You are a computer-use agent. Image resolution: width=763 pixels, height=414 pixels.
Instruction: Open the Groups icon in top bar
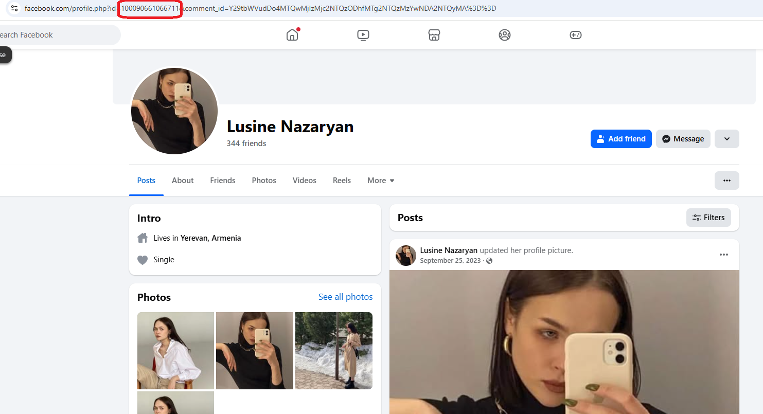point(505,35)
